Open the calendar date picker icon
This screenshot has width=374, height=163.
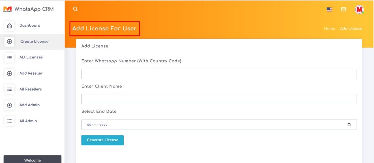click(349, 125)
